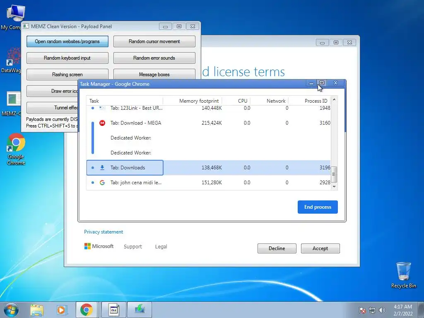Click the MEGA icon in Task Manager
Screen dimensions: 424x318
pyautogui.click(x=102, y=123)
